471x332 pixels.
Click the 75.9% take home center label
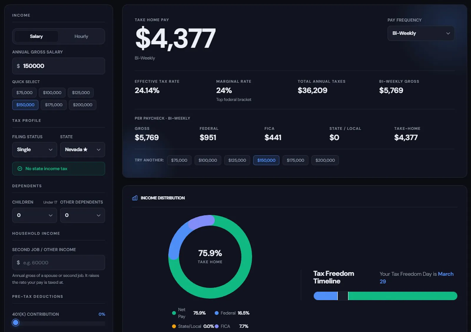click(x=210, y=253)
